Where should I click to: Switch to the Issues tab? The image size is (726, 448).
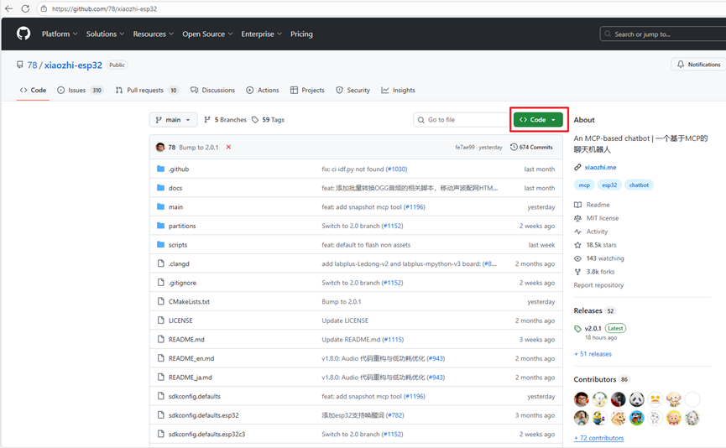coord(80,90)
